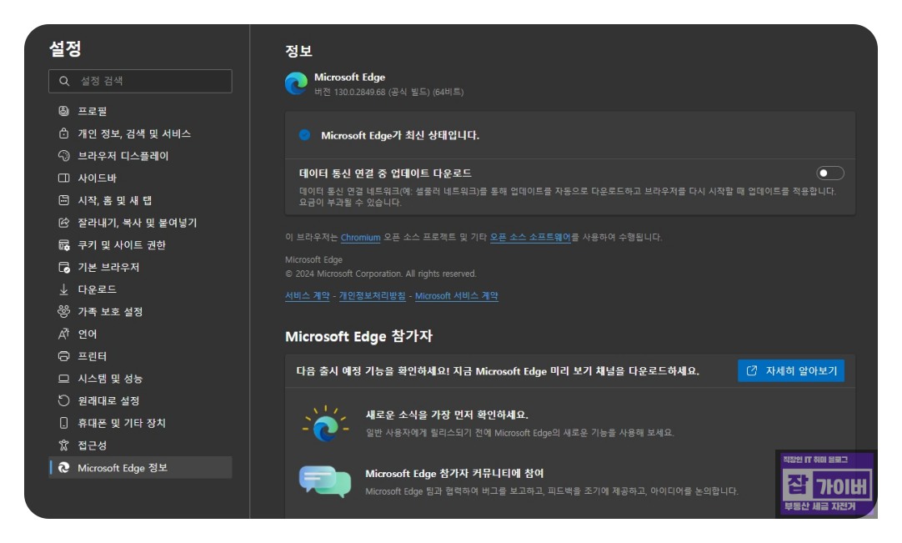Click the Microsoft Edge logo next to version

pos(296,83)
